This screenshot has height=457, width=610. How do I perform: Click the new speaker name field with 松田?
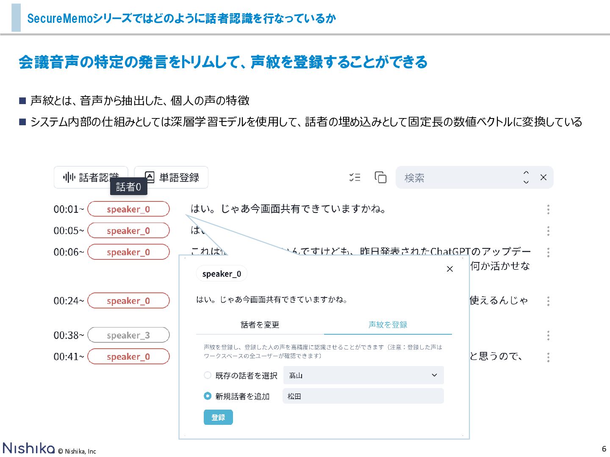[x=363, y=396]
